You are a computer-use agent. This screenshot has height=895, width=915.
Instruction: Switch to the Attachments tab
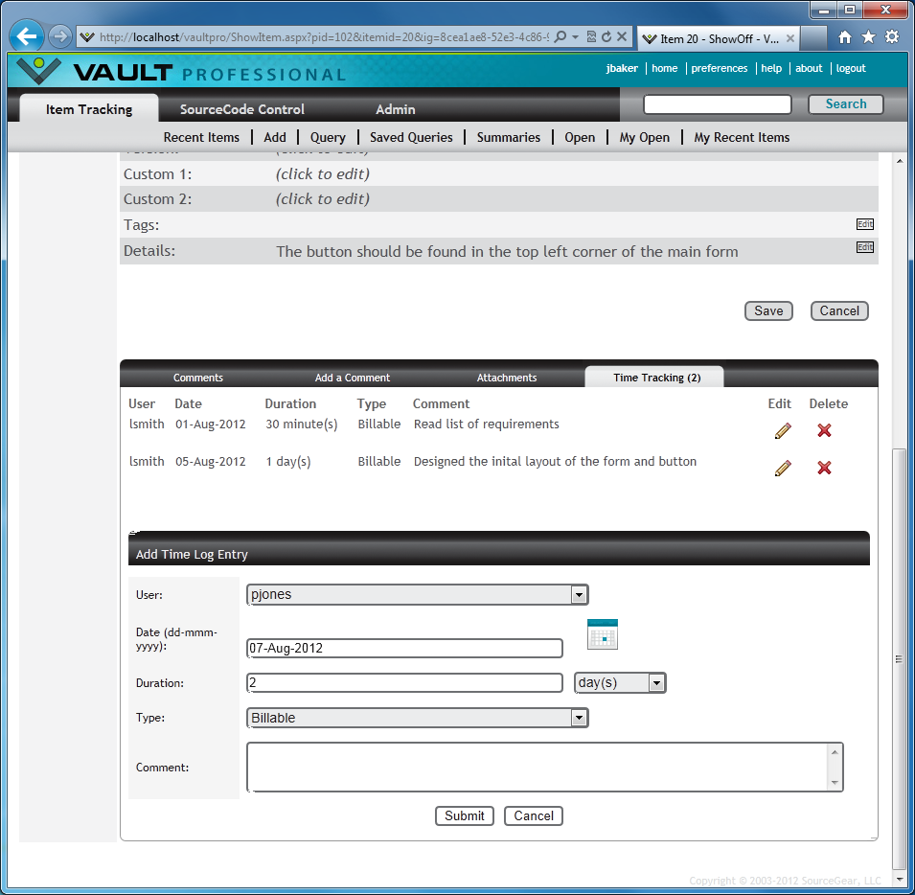coord(507,378)
